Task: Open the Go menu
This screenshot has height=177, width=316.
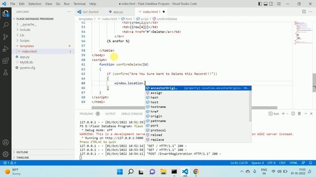Action: coord(58,4)
